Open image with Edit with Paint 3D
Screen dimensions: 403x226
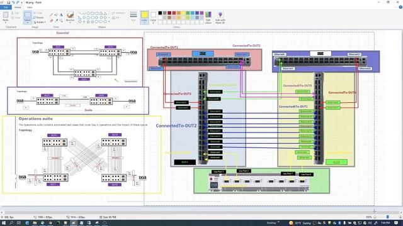(220, 18)
